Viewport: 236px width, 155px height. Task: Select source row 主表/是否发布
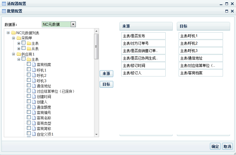(x=143, y=36)
